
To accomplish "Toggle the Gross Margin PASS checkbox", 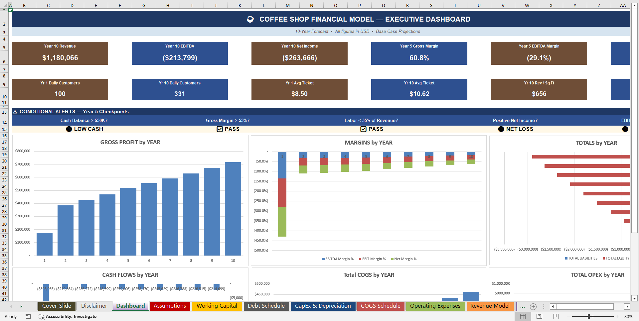I will tap(219, 129).
